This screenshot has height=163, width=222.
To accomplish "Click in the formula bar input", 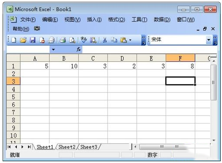I will [149, 50].
